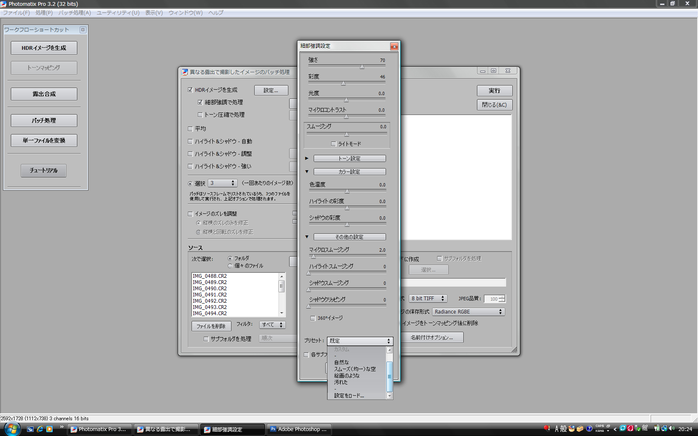Viewport: 698px width, 436px height.
Task: Expand the quick launch overflow chevron
Action: [62, 427]
